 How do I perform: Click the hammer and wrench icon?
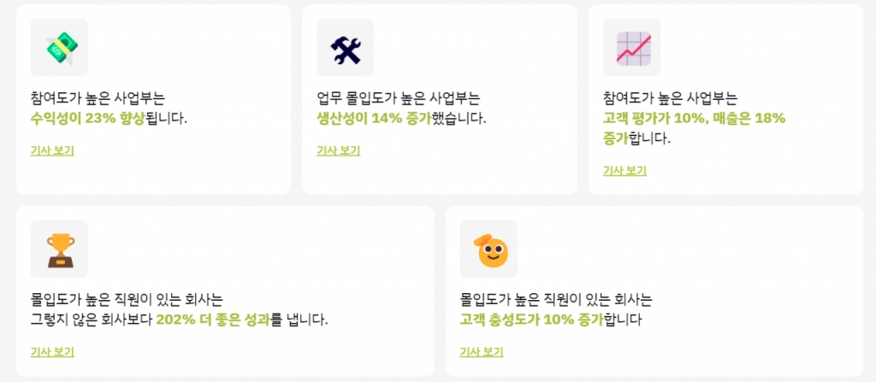coord(346,48)
